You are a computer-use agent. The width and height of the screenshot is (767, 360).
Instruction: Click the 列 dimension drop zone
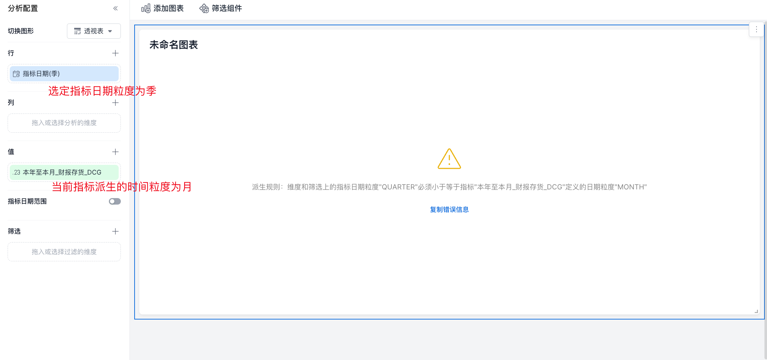click(x=64, y=123)
